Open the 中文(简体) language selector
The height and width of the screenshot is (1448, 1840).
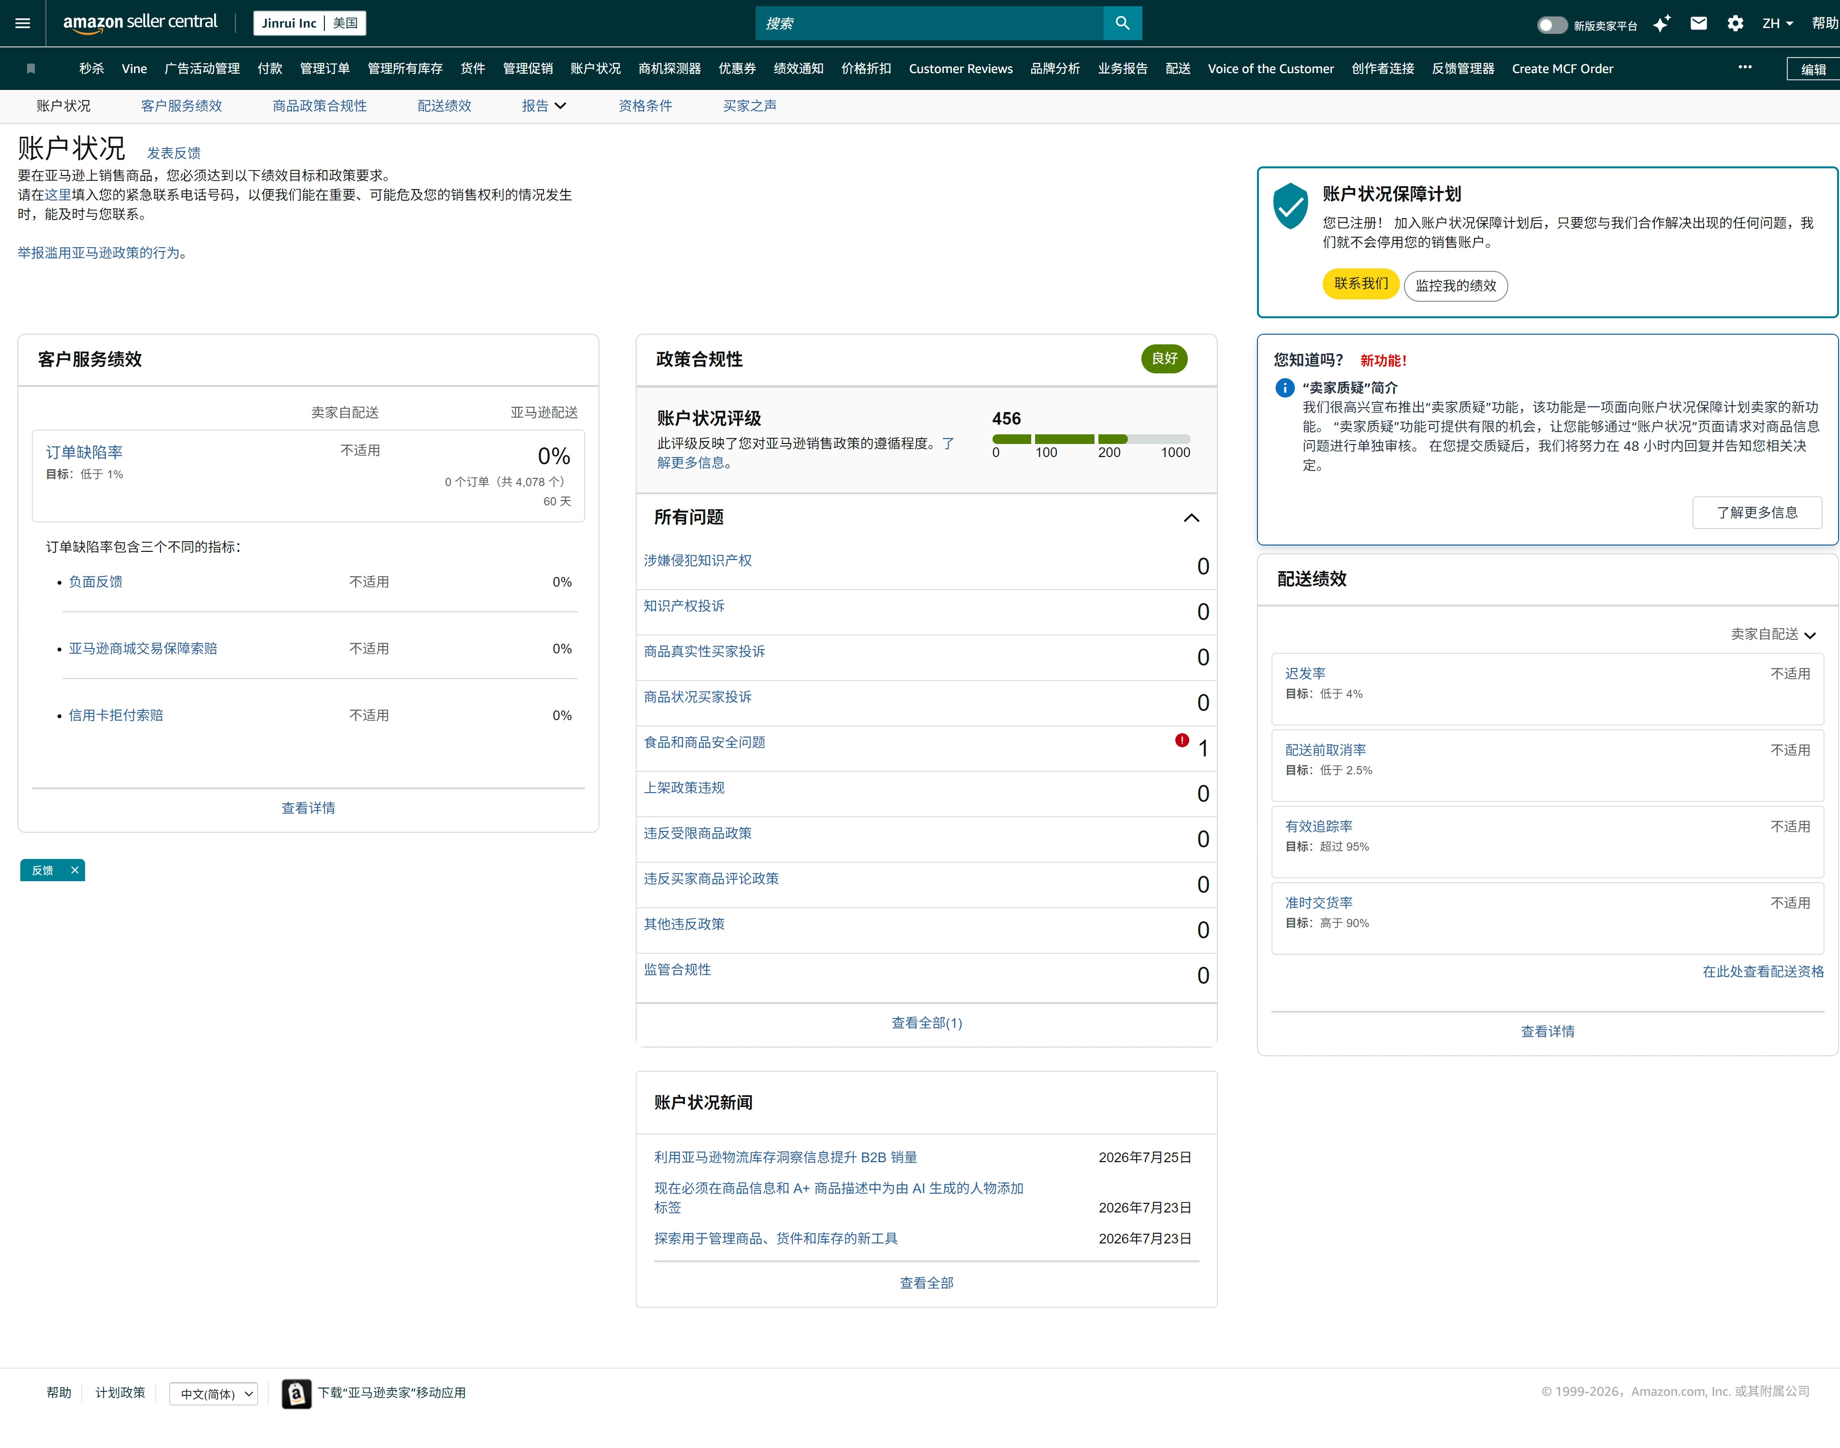214,1394
